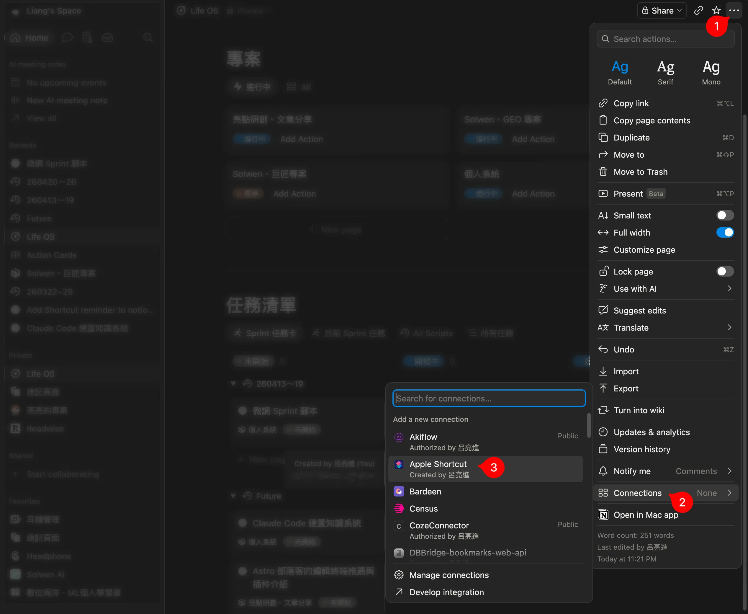Select the CozeConnector connection
This screenshot has height=614, width=748.
click(485, 530)
